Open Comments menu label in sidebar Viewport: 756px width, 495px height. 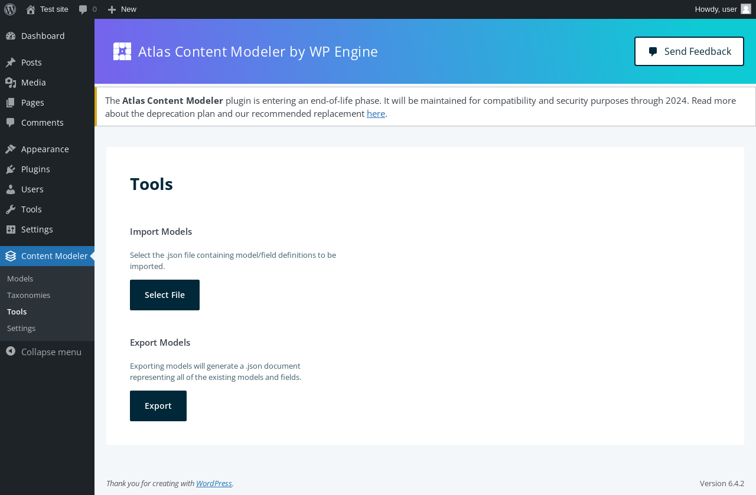pos(43,123)
